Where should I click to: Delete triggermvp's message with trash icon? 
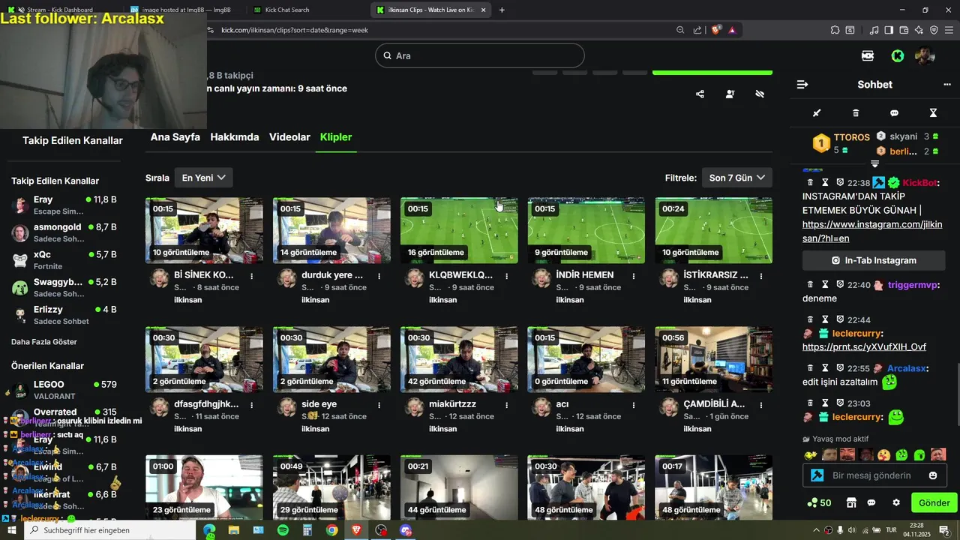810,285
